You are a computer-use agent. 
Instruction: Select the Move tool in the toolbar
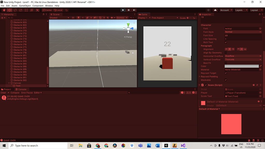10,10
